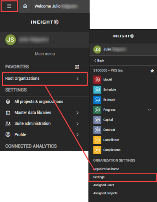The image size is (157, 202).
Task: Click the Completions label
Action: pos(112,150)
